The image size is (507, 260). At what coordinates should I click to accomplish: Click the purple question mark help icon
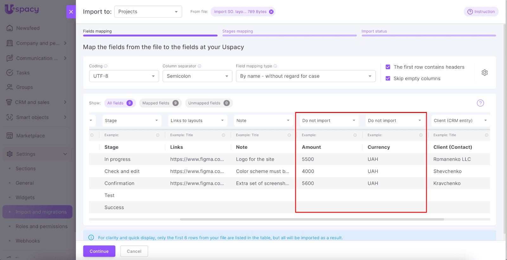pos(480,103)
